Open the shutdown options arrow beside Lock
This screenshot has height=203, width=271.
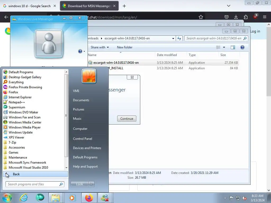[91, 184]
